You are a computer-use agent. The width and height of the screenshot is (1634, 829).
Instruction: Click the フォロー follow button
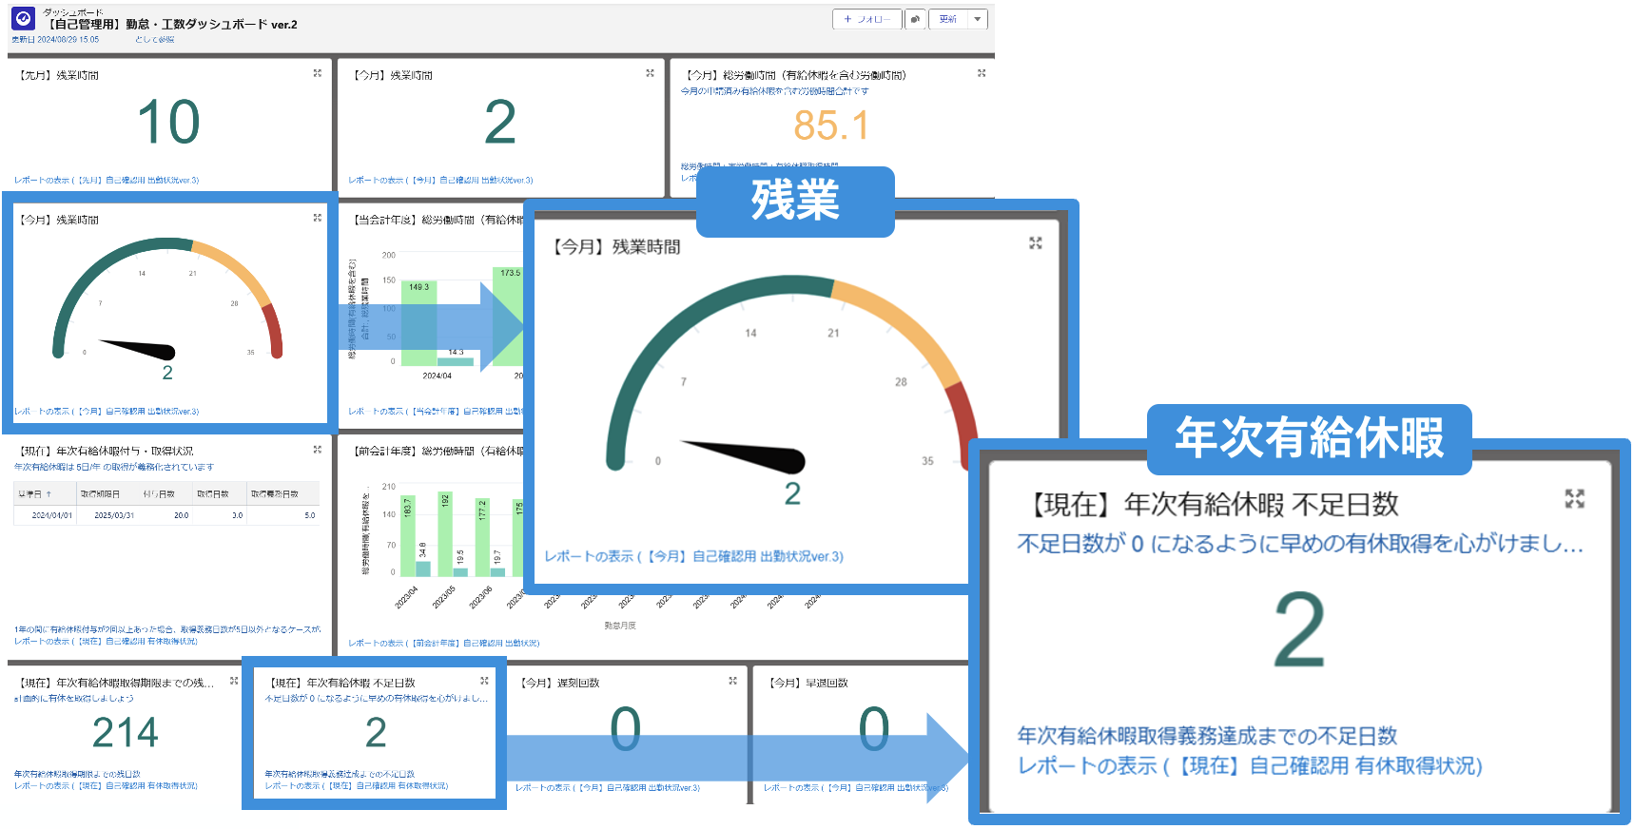click(867, 19)
